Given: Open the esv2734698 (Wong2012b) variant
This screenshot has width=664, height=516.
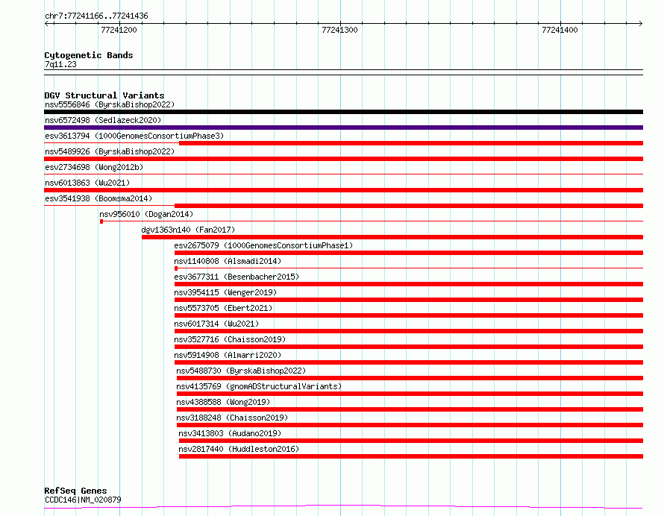Looking at the screenshot, I should [x=93, y=167].
